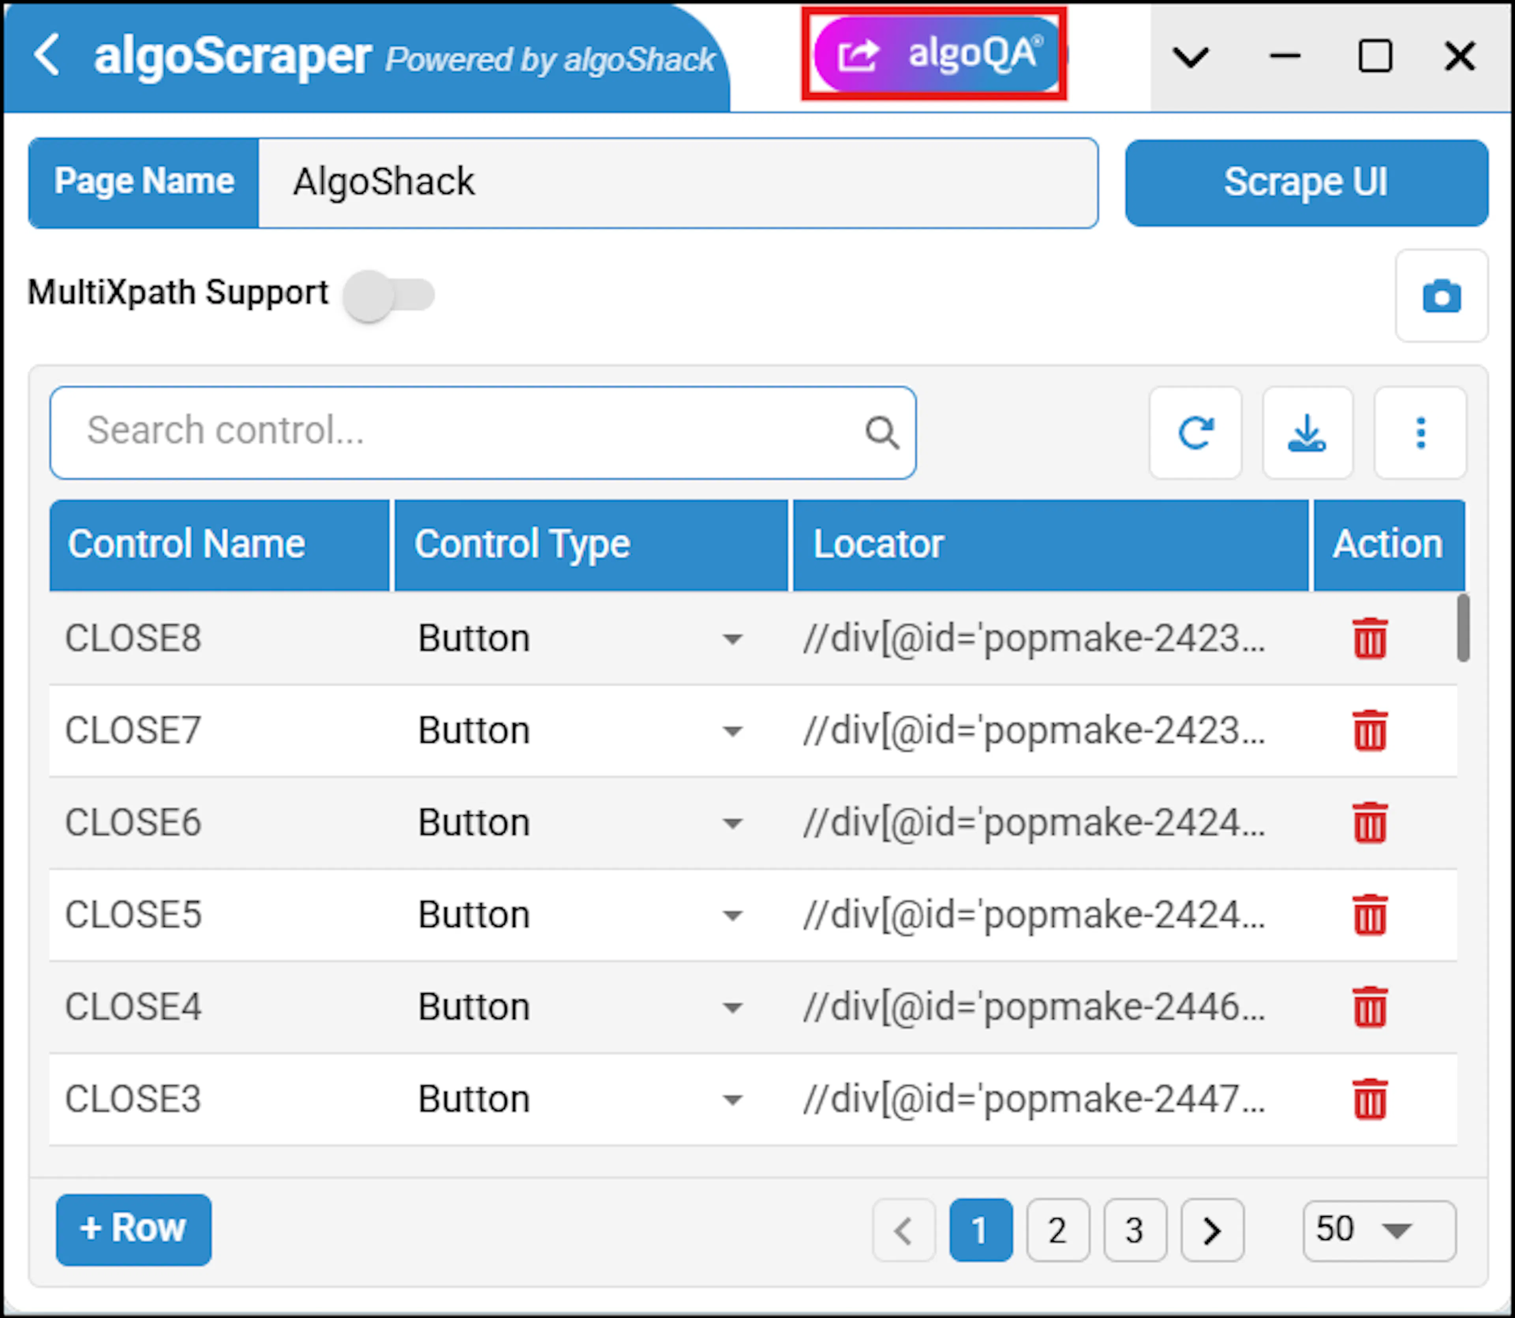This screenshot has width=1515, height=1318.
Task: Delete the CLOSE5 row
Action: click(x=1369, y=915)
